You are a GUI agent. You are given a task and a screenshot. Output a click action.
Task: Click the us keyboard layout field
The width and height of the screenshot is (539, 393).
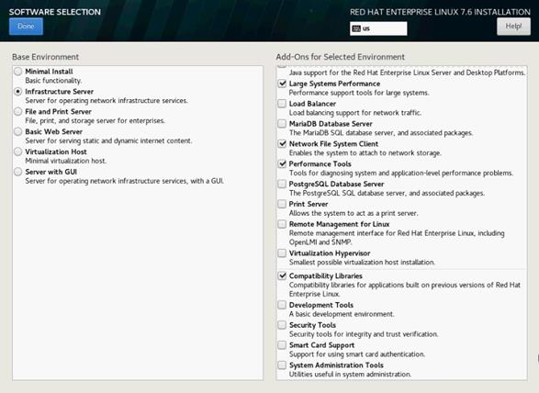(378, 28)
